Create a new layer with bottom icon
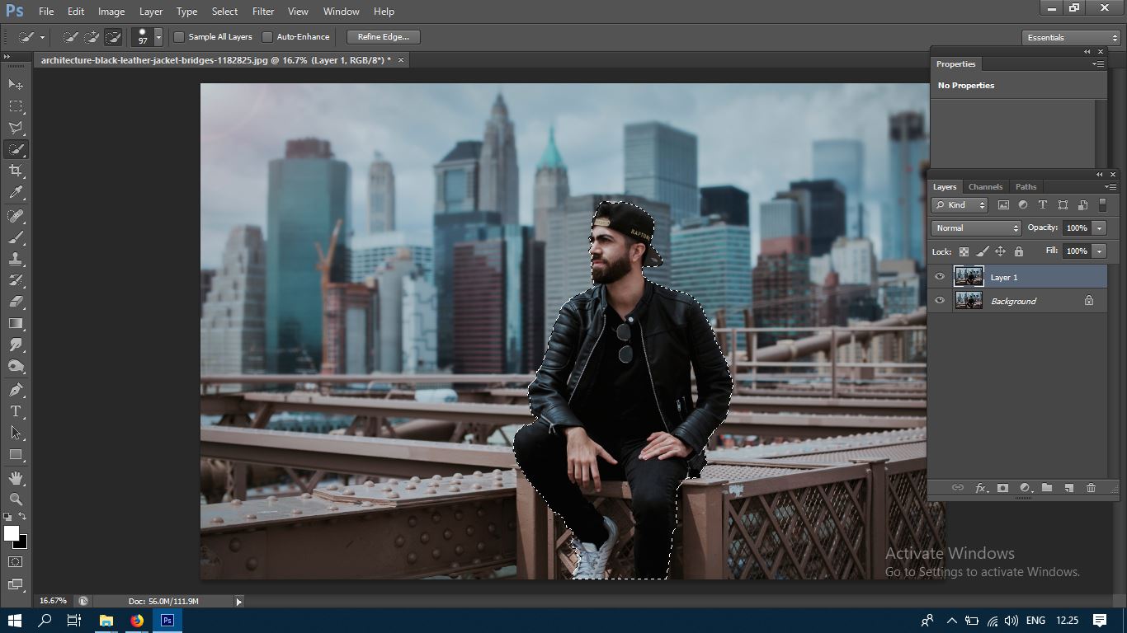The height and width of the screenshot is (633, 1127). [x=1068, y=488]
